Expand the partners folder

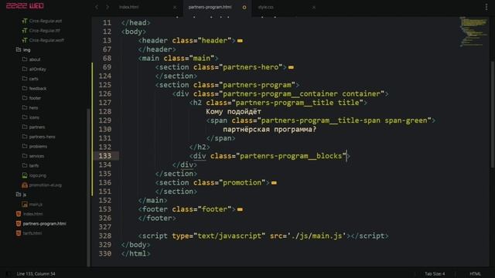pos(37,127)
